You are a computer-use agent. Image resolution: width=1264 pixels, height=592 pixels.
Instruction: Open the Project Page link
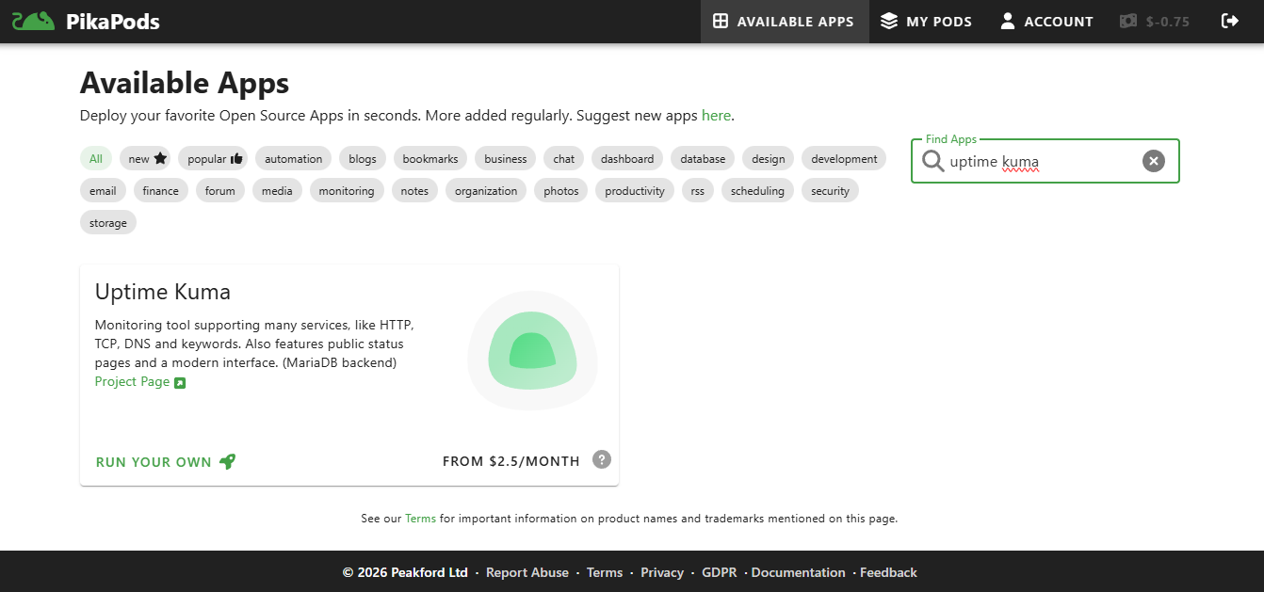pos(132,381)
